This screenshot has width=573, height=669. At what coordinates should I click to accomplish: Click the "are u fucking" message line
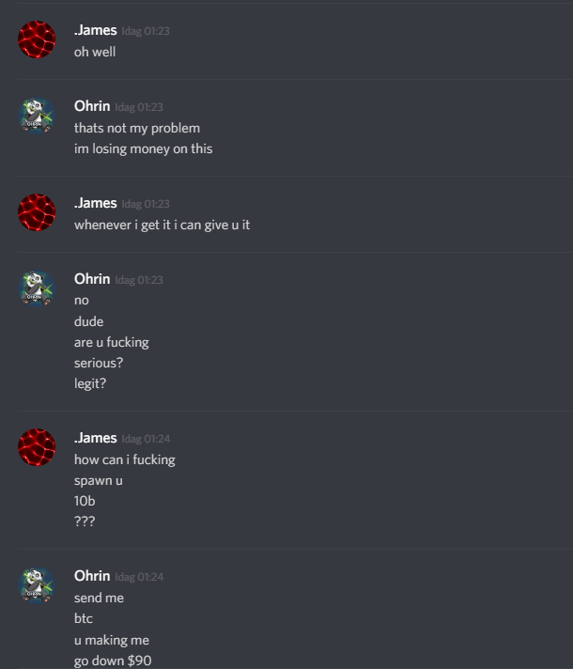click(x=112, y=342)
